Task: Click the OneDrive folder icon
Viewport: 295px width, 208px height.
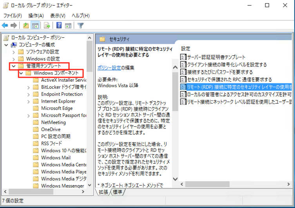Action: tap(36, 130)
